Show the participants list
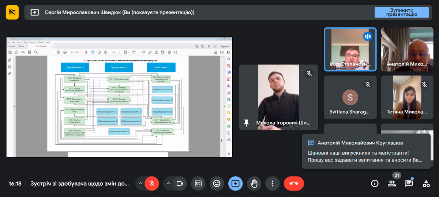 point(392,183)
